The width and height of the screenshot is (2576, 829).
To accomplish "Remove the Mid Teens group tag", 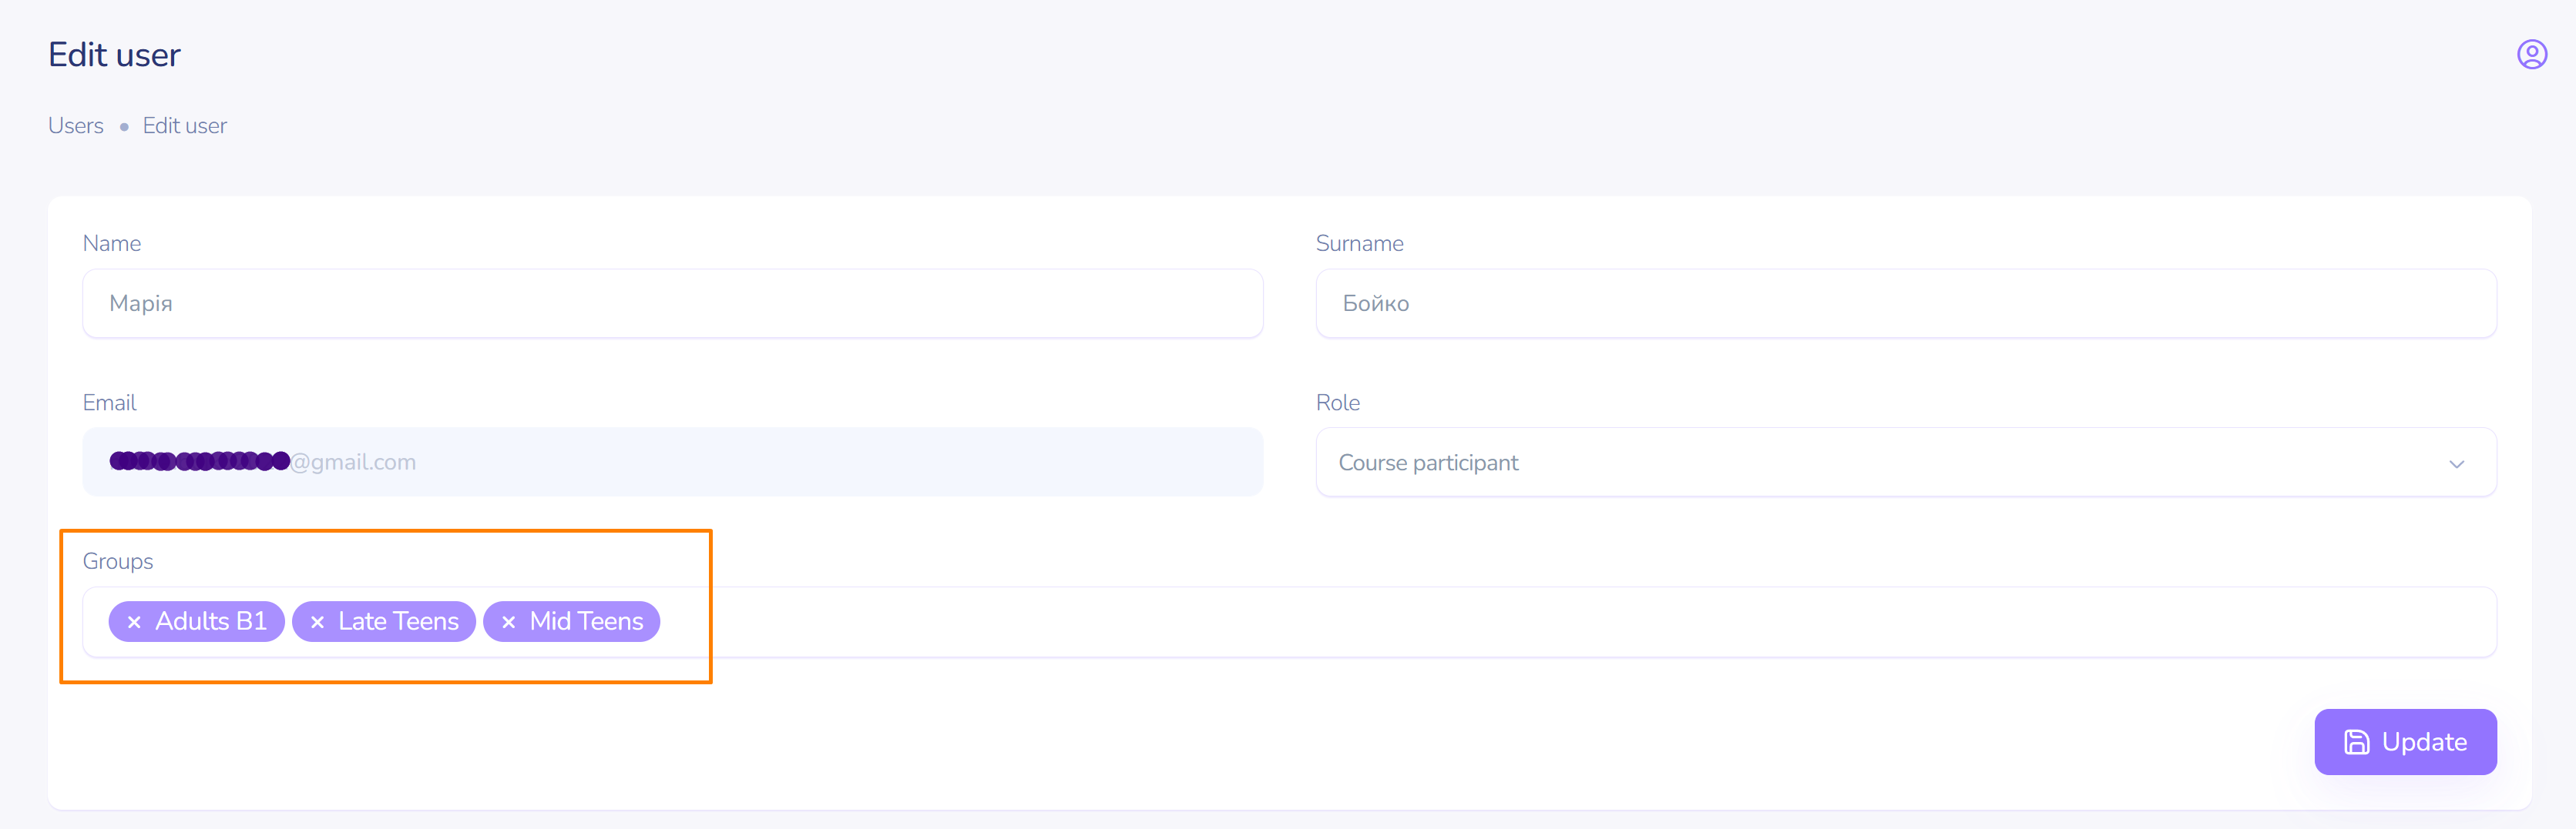I will pos(508,622).
